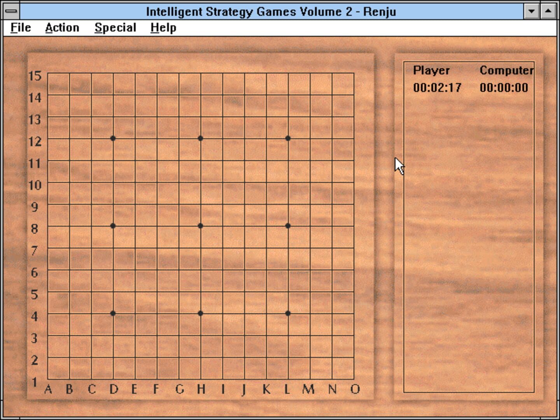This screenshot has height=420, width=560.
Task: Click the Player clock showing 00:02:17
Action: [x=437, y=88]
